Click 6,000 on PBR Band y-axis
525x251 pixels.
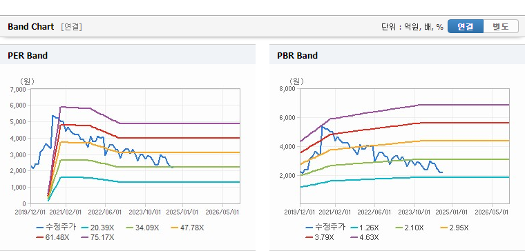click(288, 118)
